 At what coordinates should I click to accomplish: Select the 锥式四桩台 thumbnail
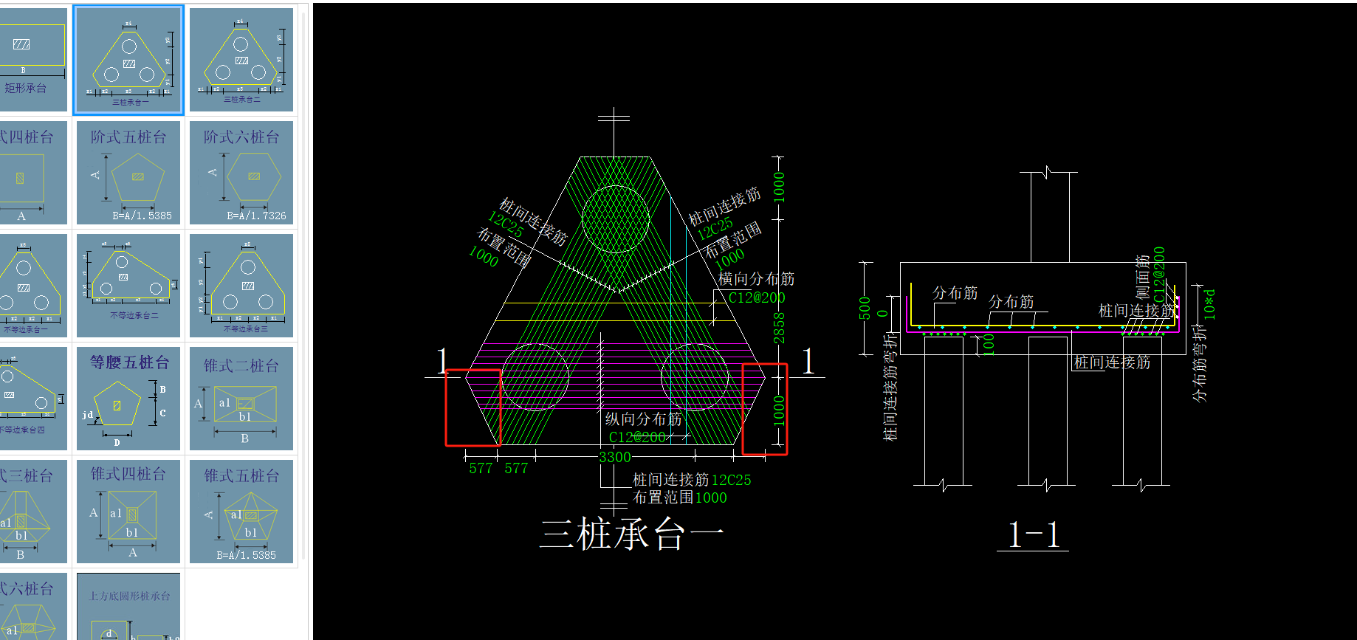[x=128, y=512]
